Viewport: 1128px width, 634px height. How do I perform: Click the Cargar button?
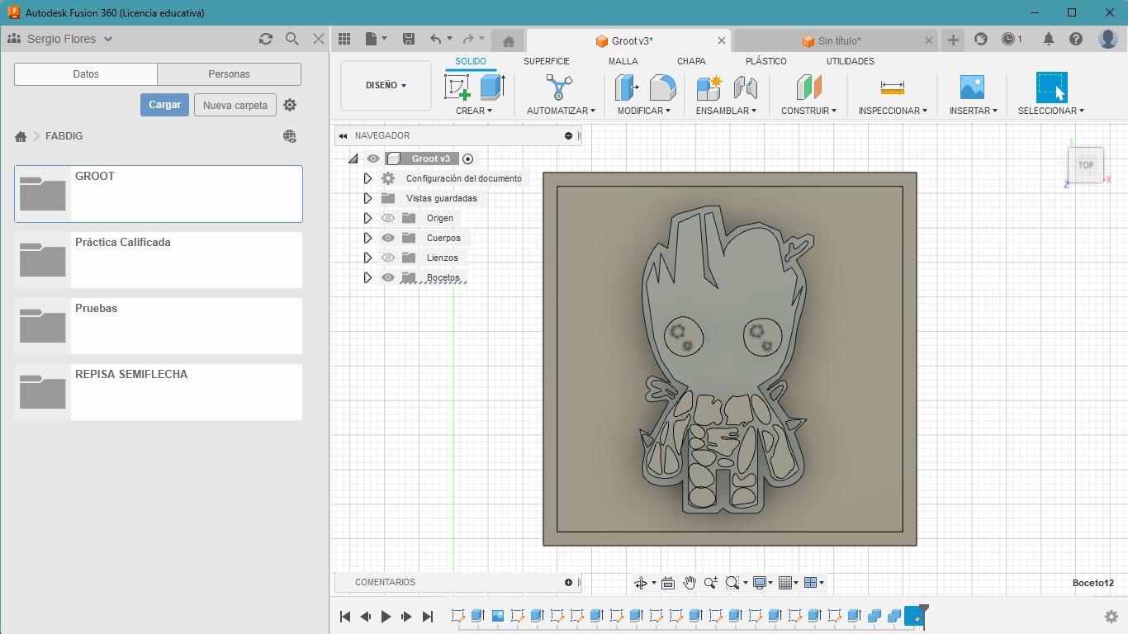pos(164,105)
